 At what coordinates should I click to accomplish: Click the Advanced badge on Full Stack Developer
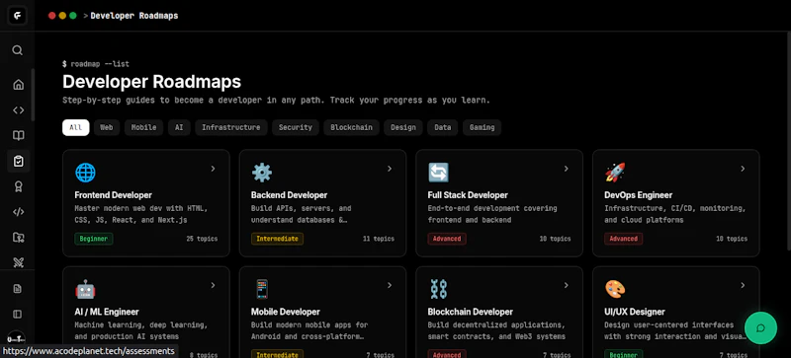(x=447, y=239)
